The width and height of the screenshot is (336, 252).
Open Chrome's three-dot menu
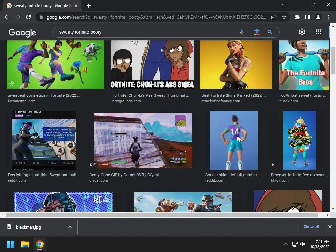329,17
